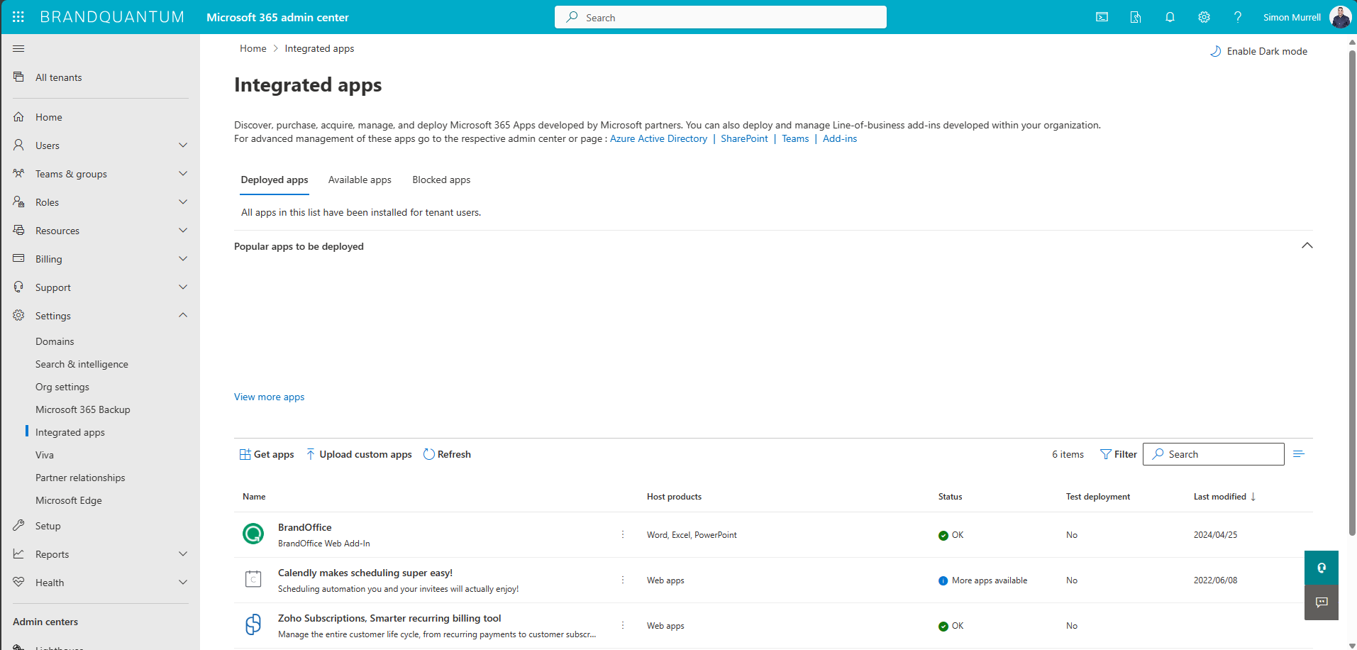Open the column list options icon

pyautogui.click(x=1299, y=454)
